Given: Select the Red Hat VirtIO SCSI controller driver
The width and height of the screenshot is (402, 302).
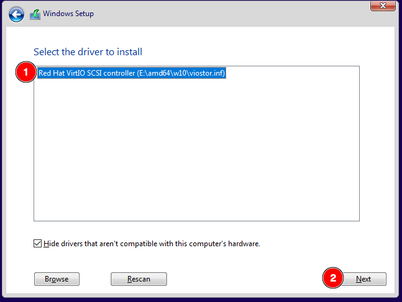Looking at the screenshot, I should [132, 73].
